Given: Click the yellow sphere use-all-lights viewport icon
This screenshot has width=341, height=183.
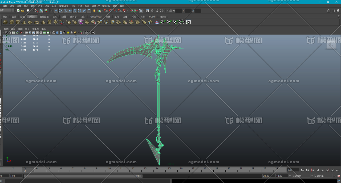Looking at the screenshot, I should coord(68,32).
